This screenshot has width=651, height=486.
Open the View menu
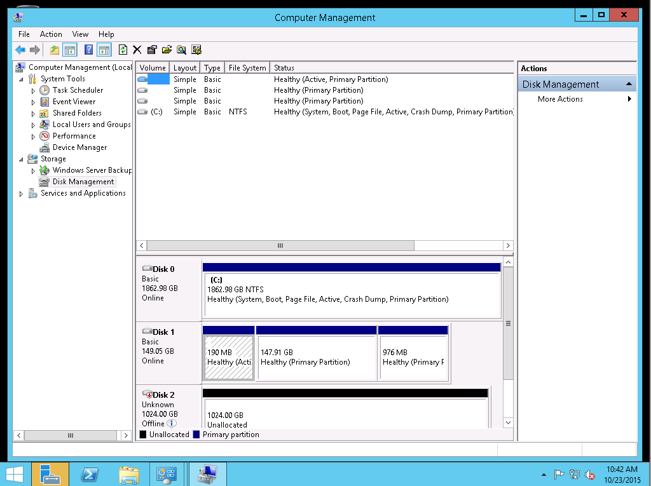(80, 34)
